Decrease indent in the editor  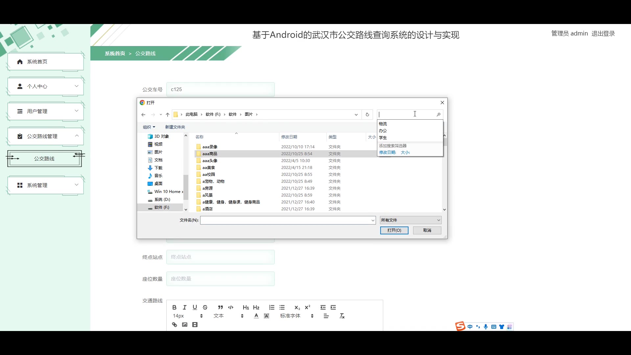pyautogui.click(x=323, y=307)
